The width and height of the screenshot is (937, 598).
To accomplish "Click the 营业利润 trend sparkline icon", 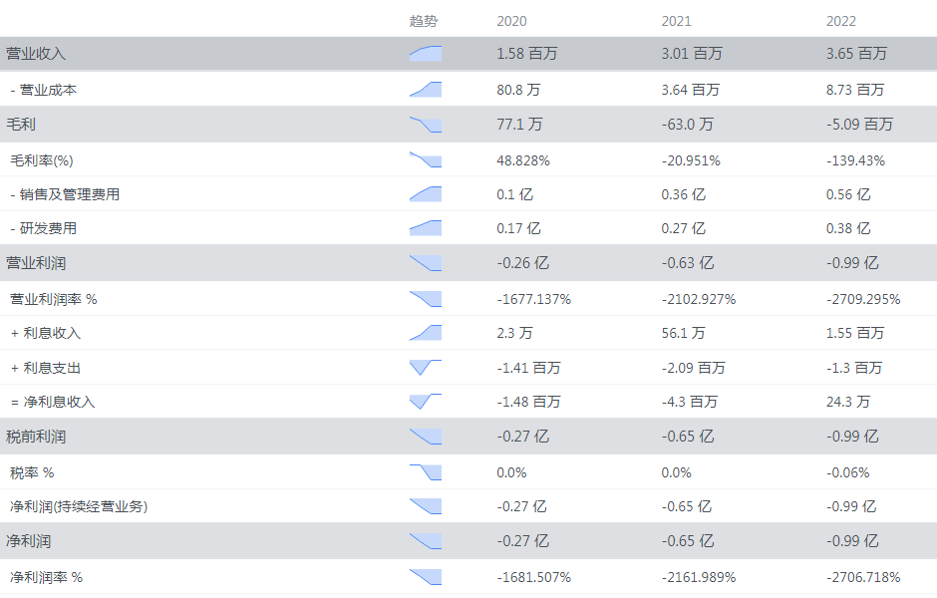I will [x=426, y=263].
